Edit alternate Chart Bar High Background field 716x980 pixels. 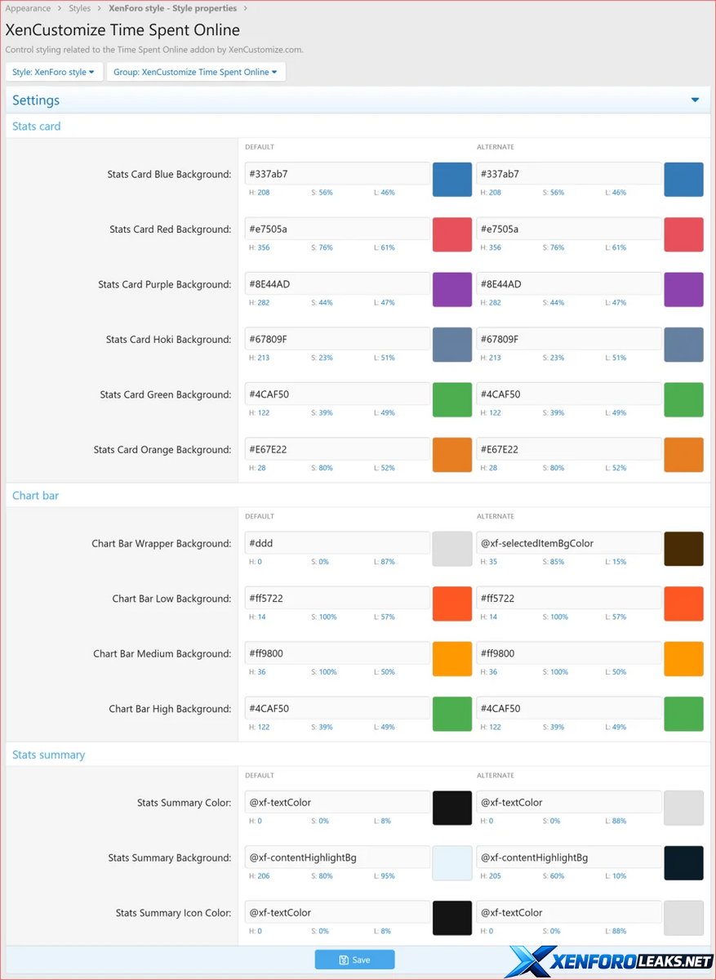tap(569, 709)
